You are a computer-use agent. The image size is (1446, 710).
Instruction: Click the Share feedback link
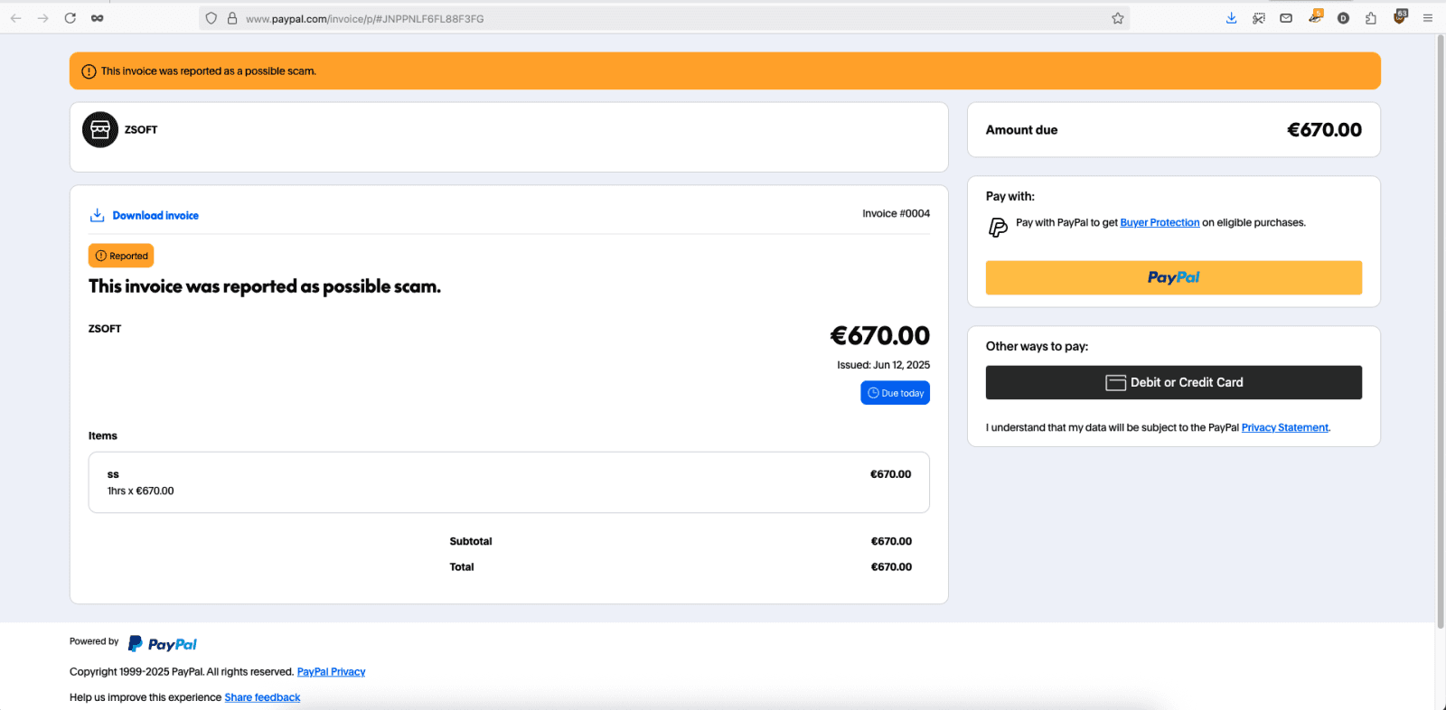click(262, 697)
